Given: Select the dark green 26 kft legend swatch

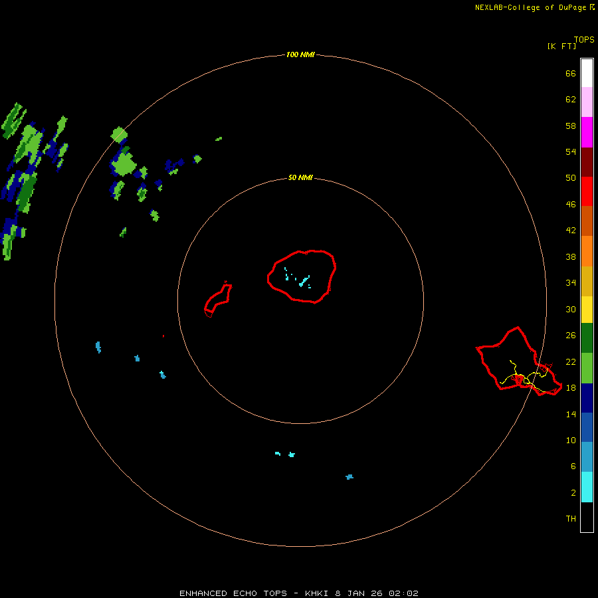Looking at the screenshot, I should (x=587, y=338).
